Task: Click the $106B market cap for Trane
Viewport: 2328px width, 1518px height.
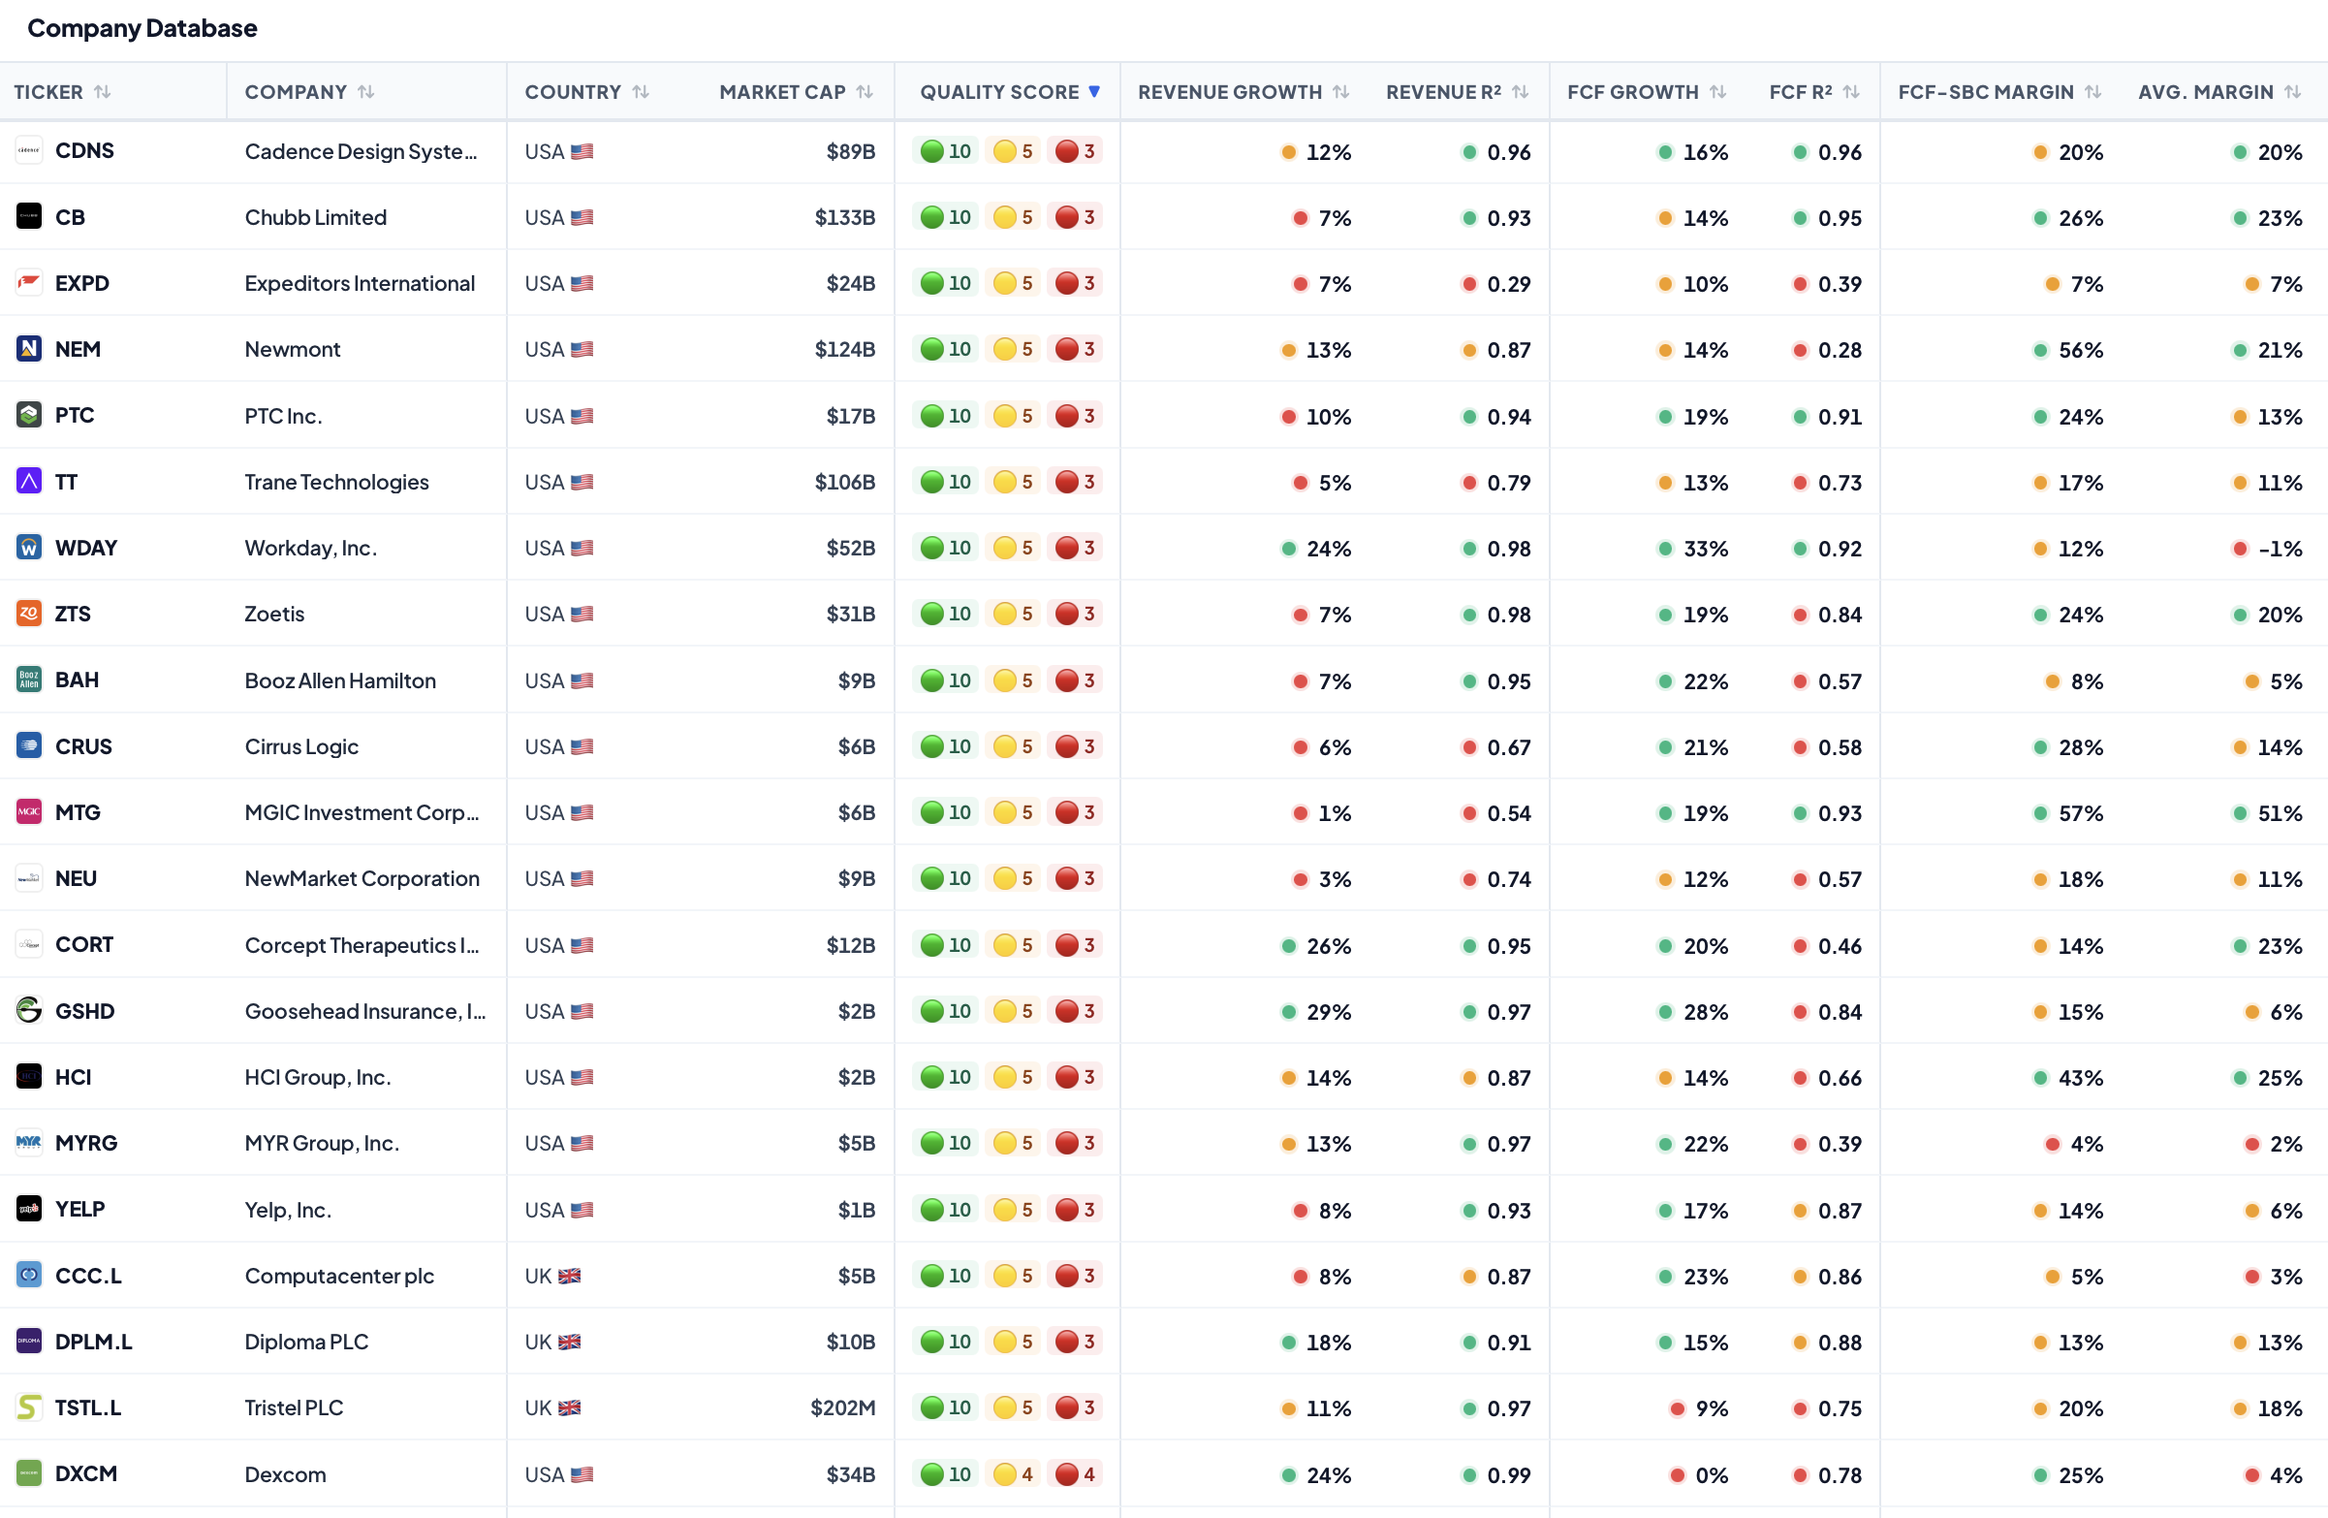Action: point(845,482)
